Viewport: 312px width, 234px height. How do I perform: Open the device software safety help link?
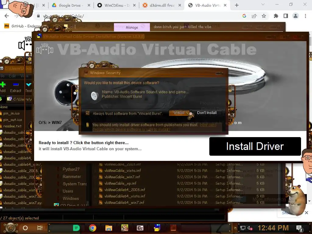(x=208, y=125)
